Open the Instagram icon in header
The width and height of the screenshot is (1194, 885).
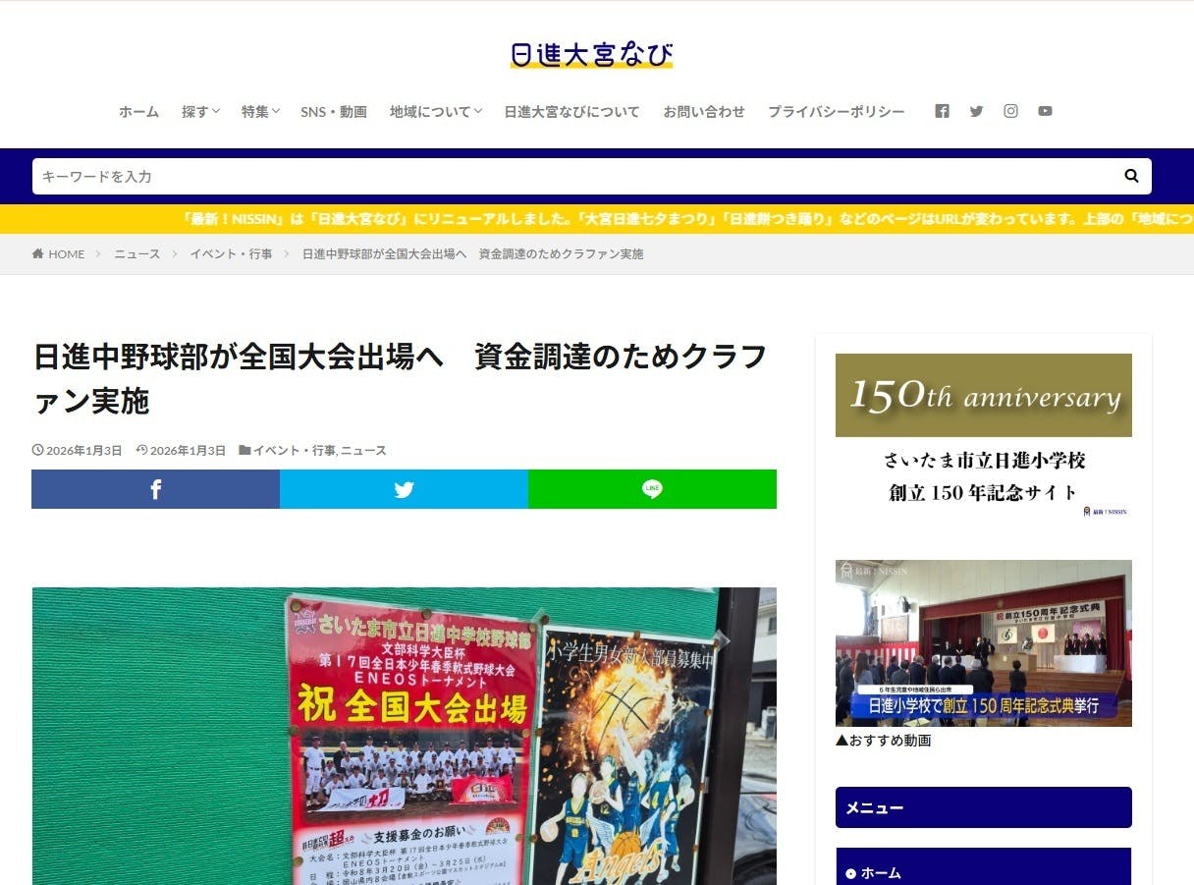(x=1010, y=111)
